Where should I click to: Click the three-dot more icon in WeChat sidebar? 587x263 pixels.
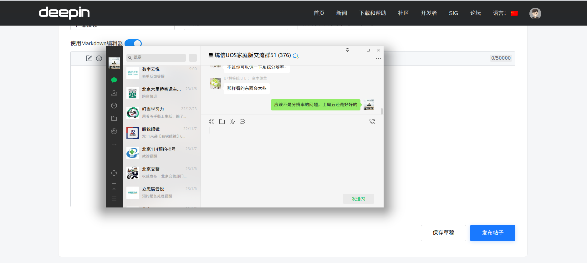(x=114, y=145)
